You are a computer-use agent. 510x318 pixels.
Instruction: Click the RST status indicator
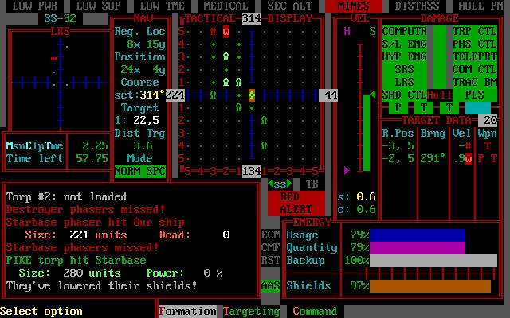(271, 260)
